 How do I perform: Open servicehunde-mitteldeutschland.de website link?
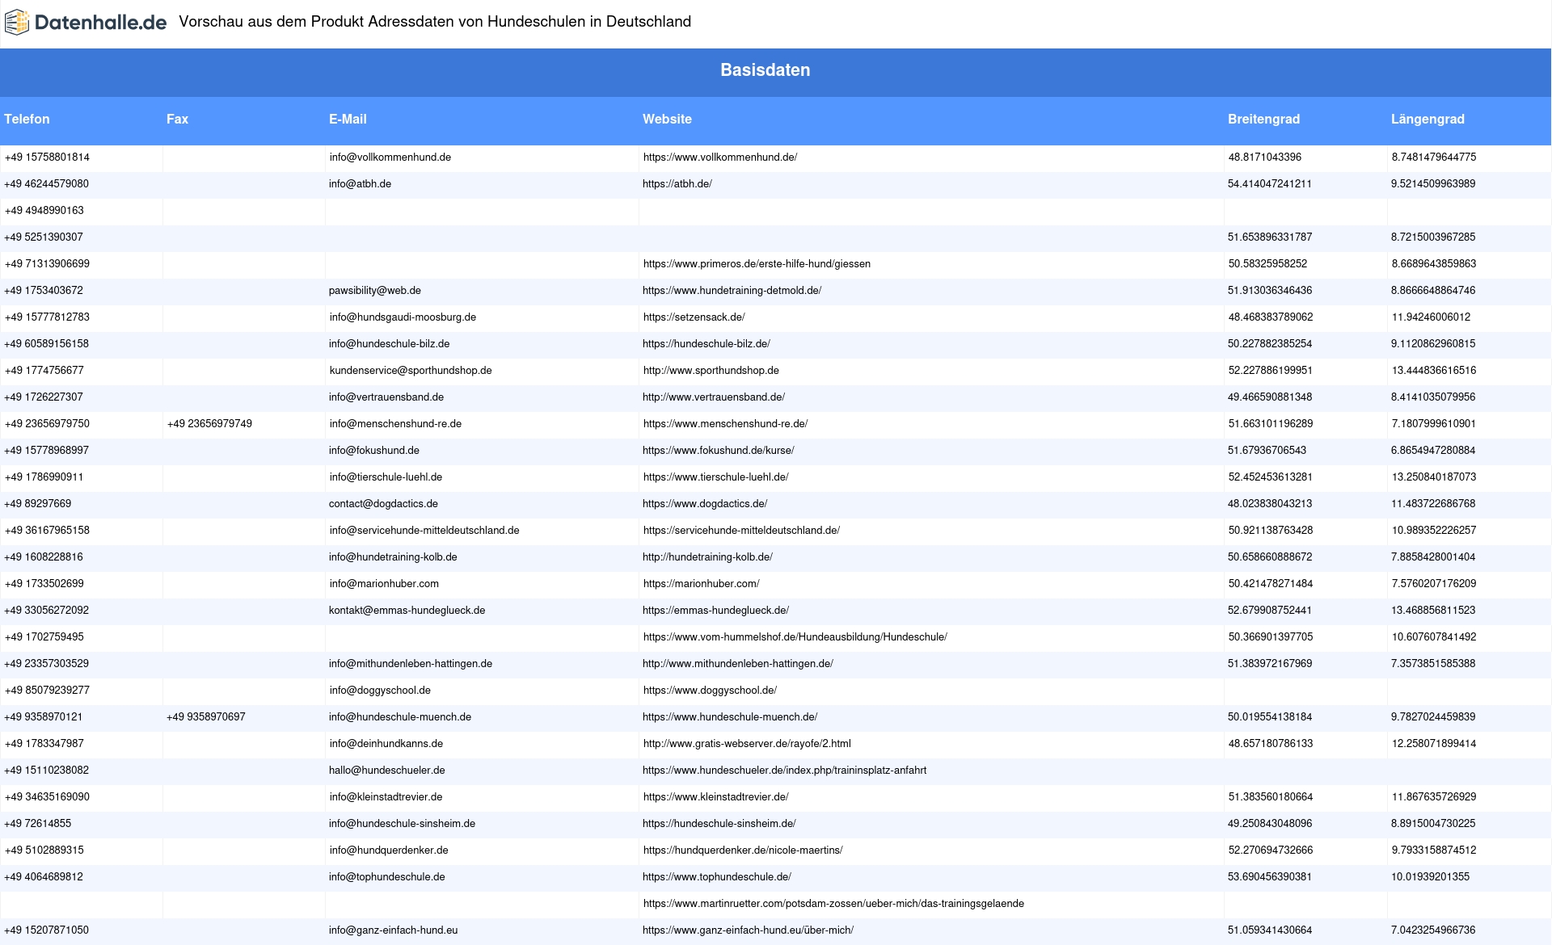click(741, 531)
